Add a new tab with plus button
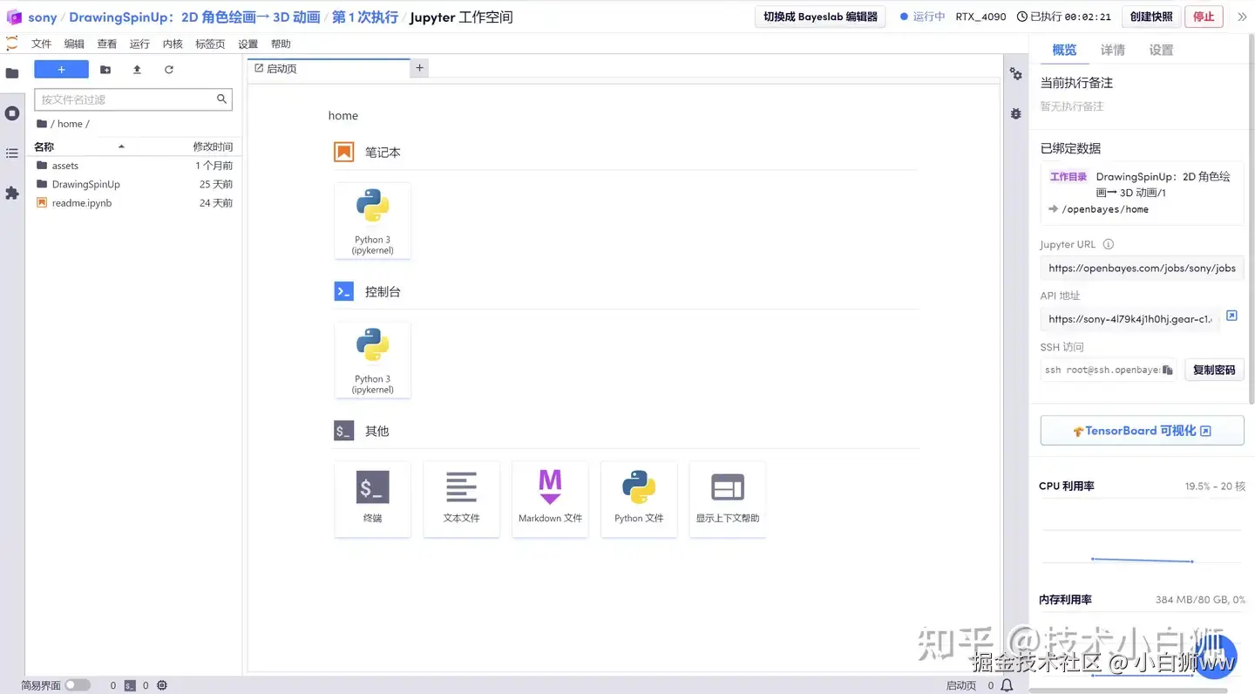 pyautogui.click(x=419, y=68)
